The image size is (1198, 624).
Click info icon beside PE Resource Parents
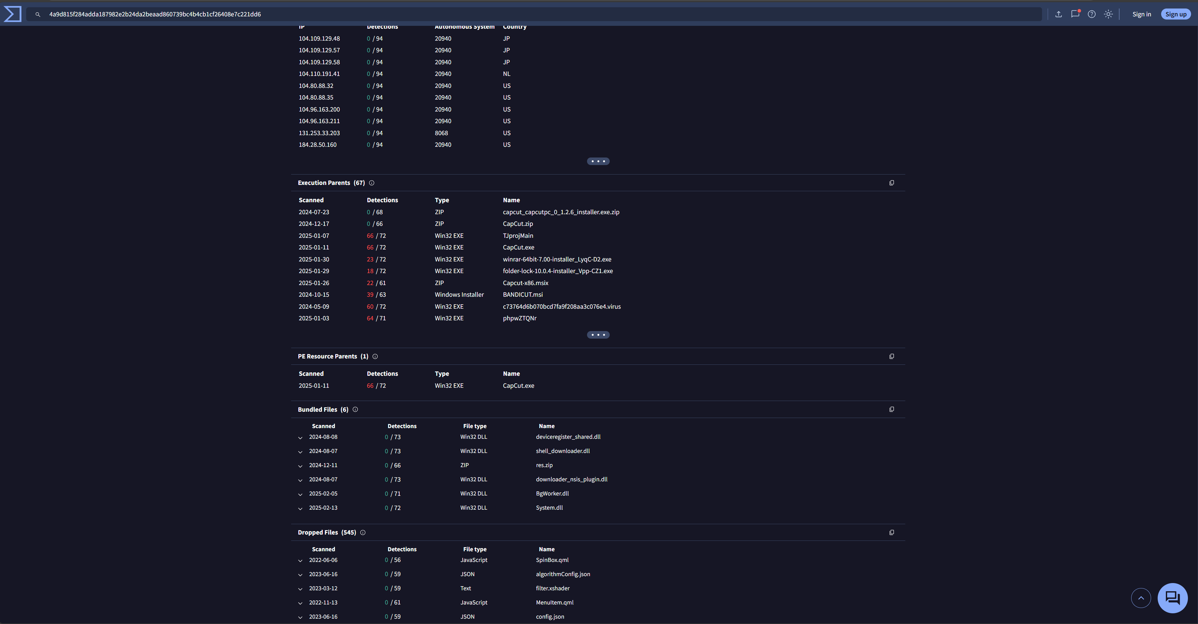(375, 356)
